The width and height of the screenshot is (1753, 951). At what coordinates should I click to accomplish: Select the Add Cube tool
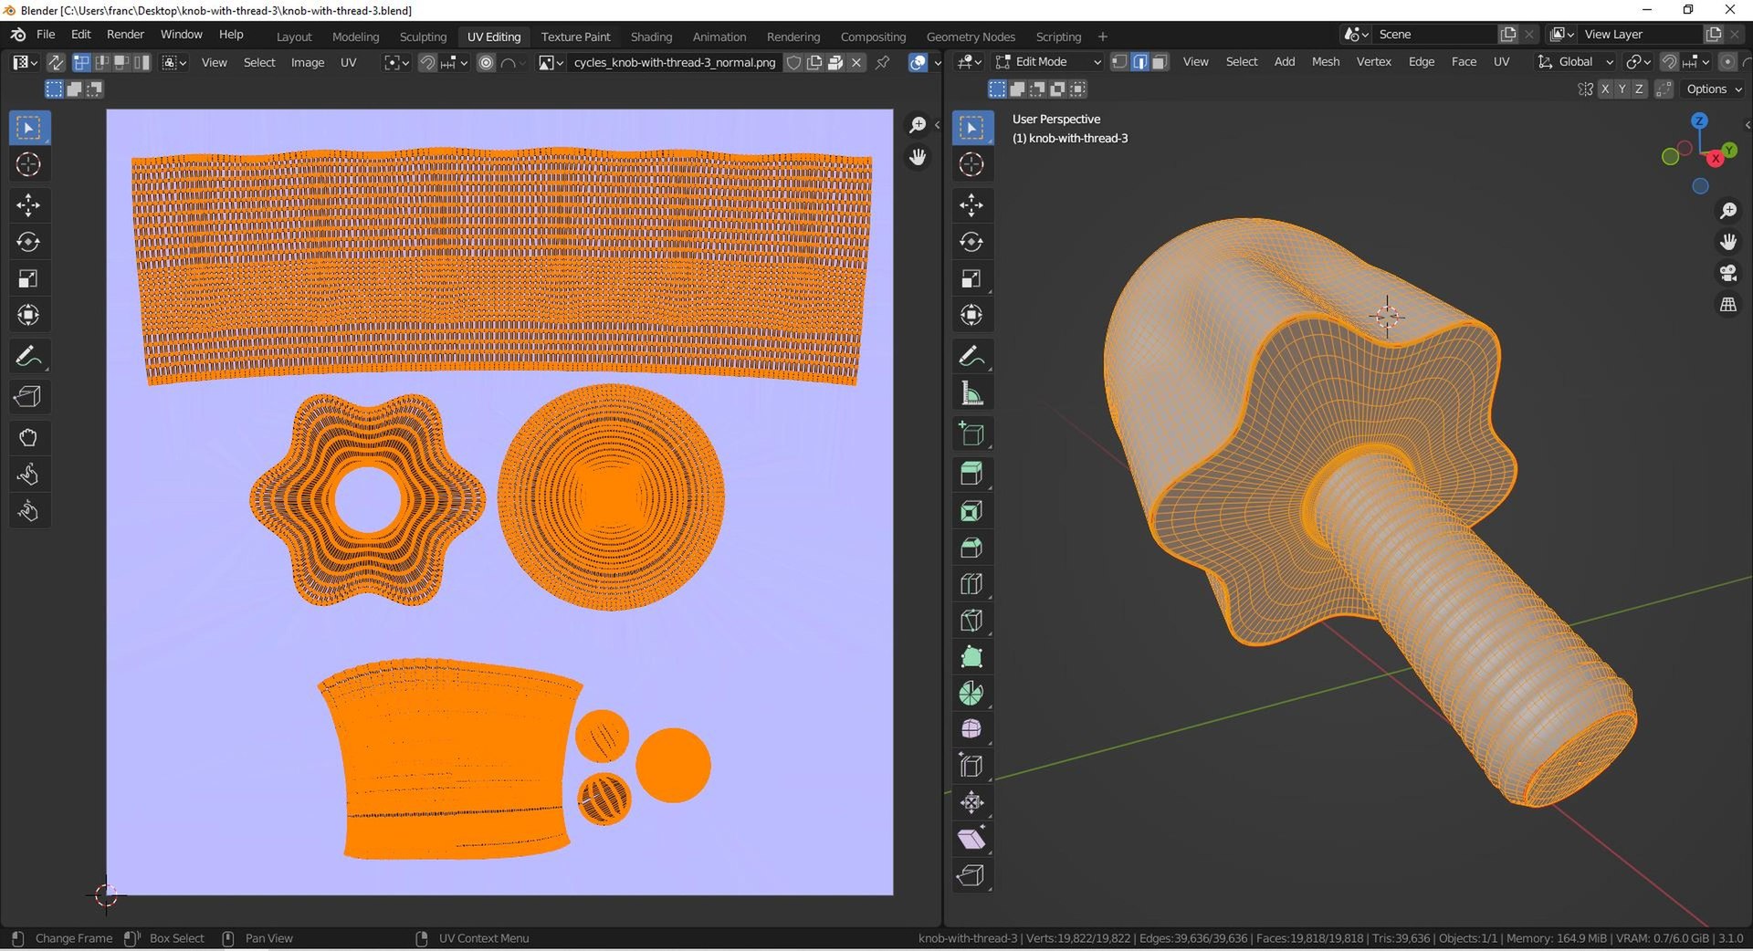pos(971,434)
